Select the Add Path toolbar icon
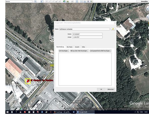This screenshot has width=149, height=119. [53, 1]
